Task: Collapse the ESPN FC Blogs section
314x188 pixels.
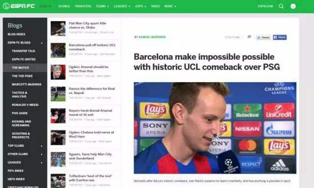Action: coord(25,43)
